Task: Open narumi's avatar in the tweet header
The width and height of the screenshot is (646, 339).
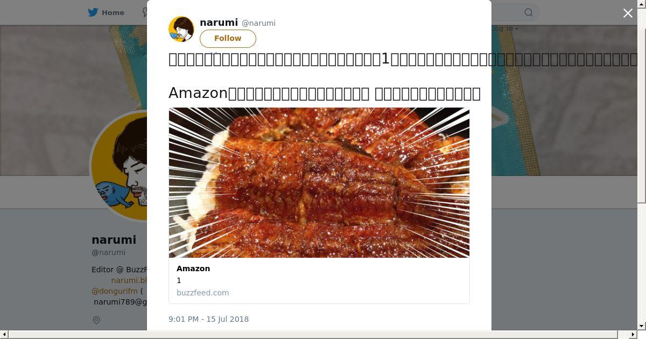Action: click(x=181, y=29)
